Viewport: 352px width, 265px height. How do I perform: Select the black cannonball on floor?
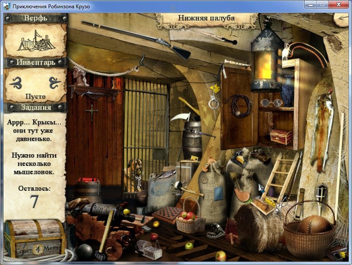pos(85,252)
